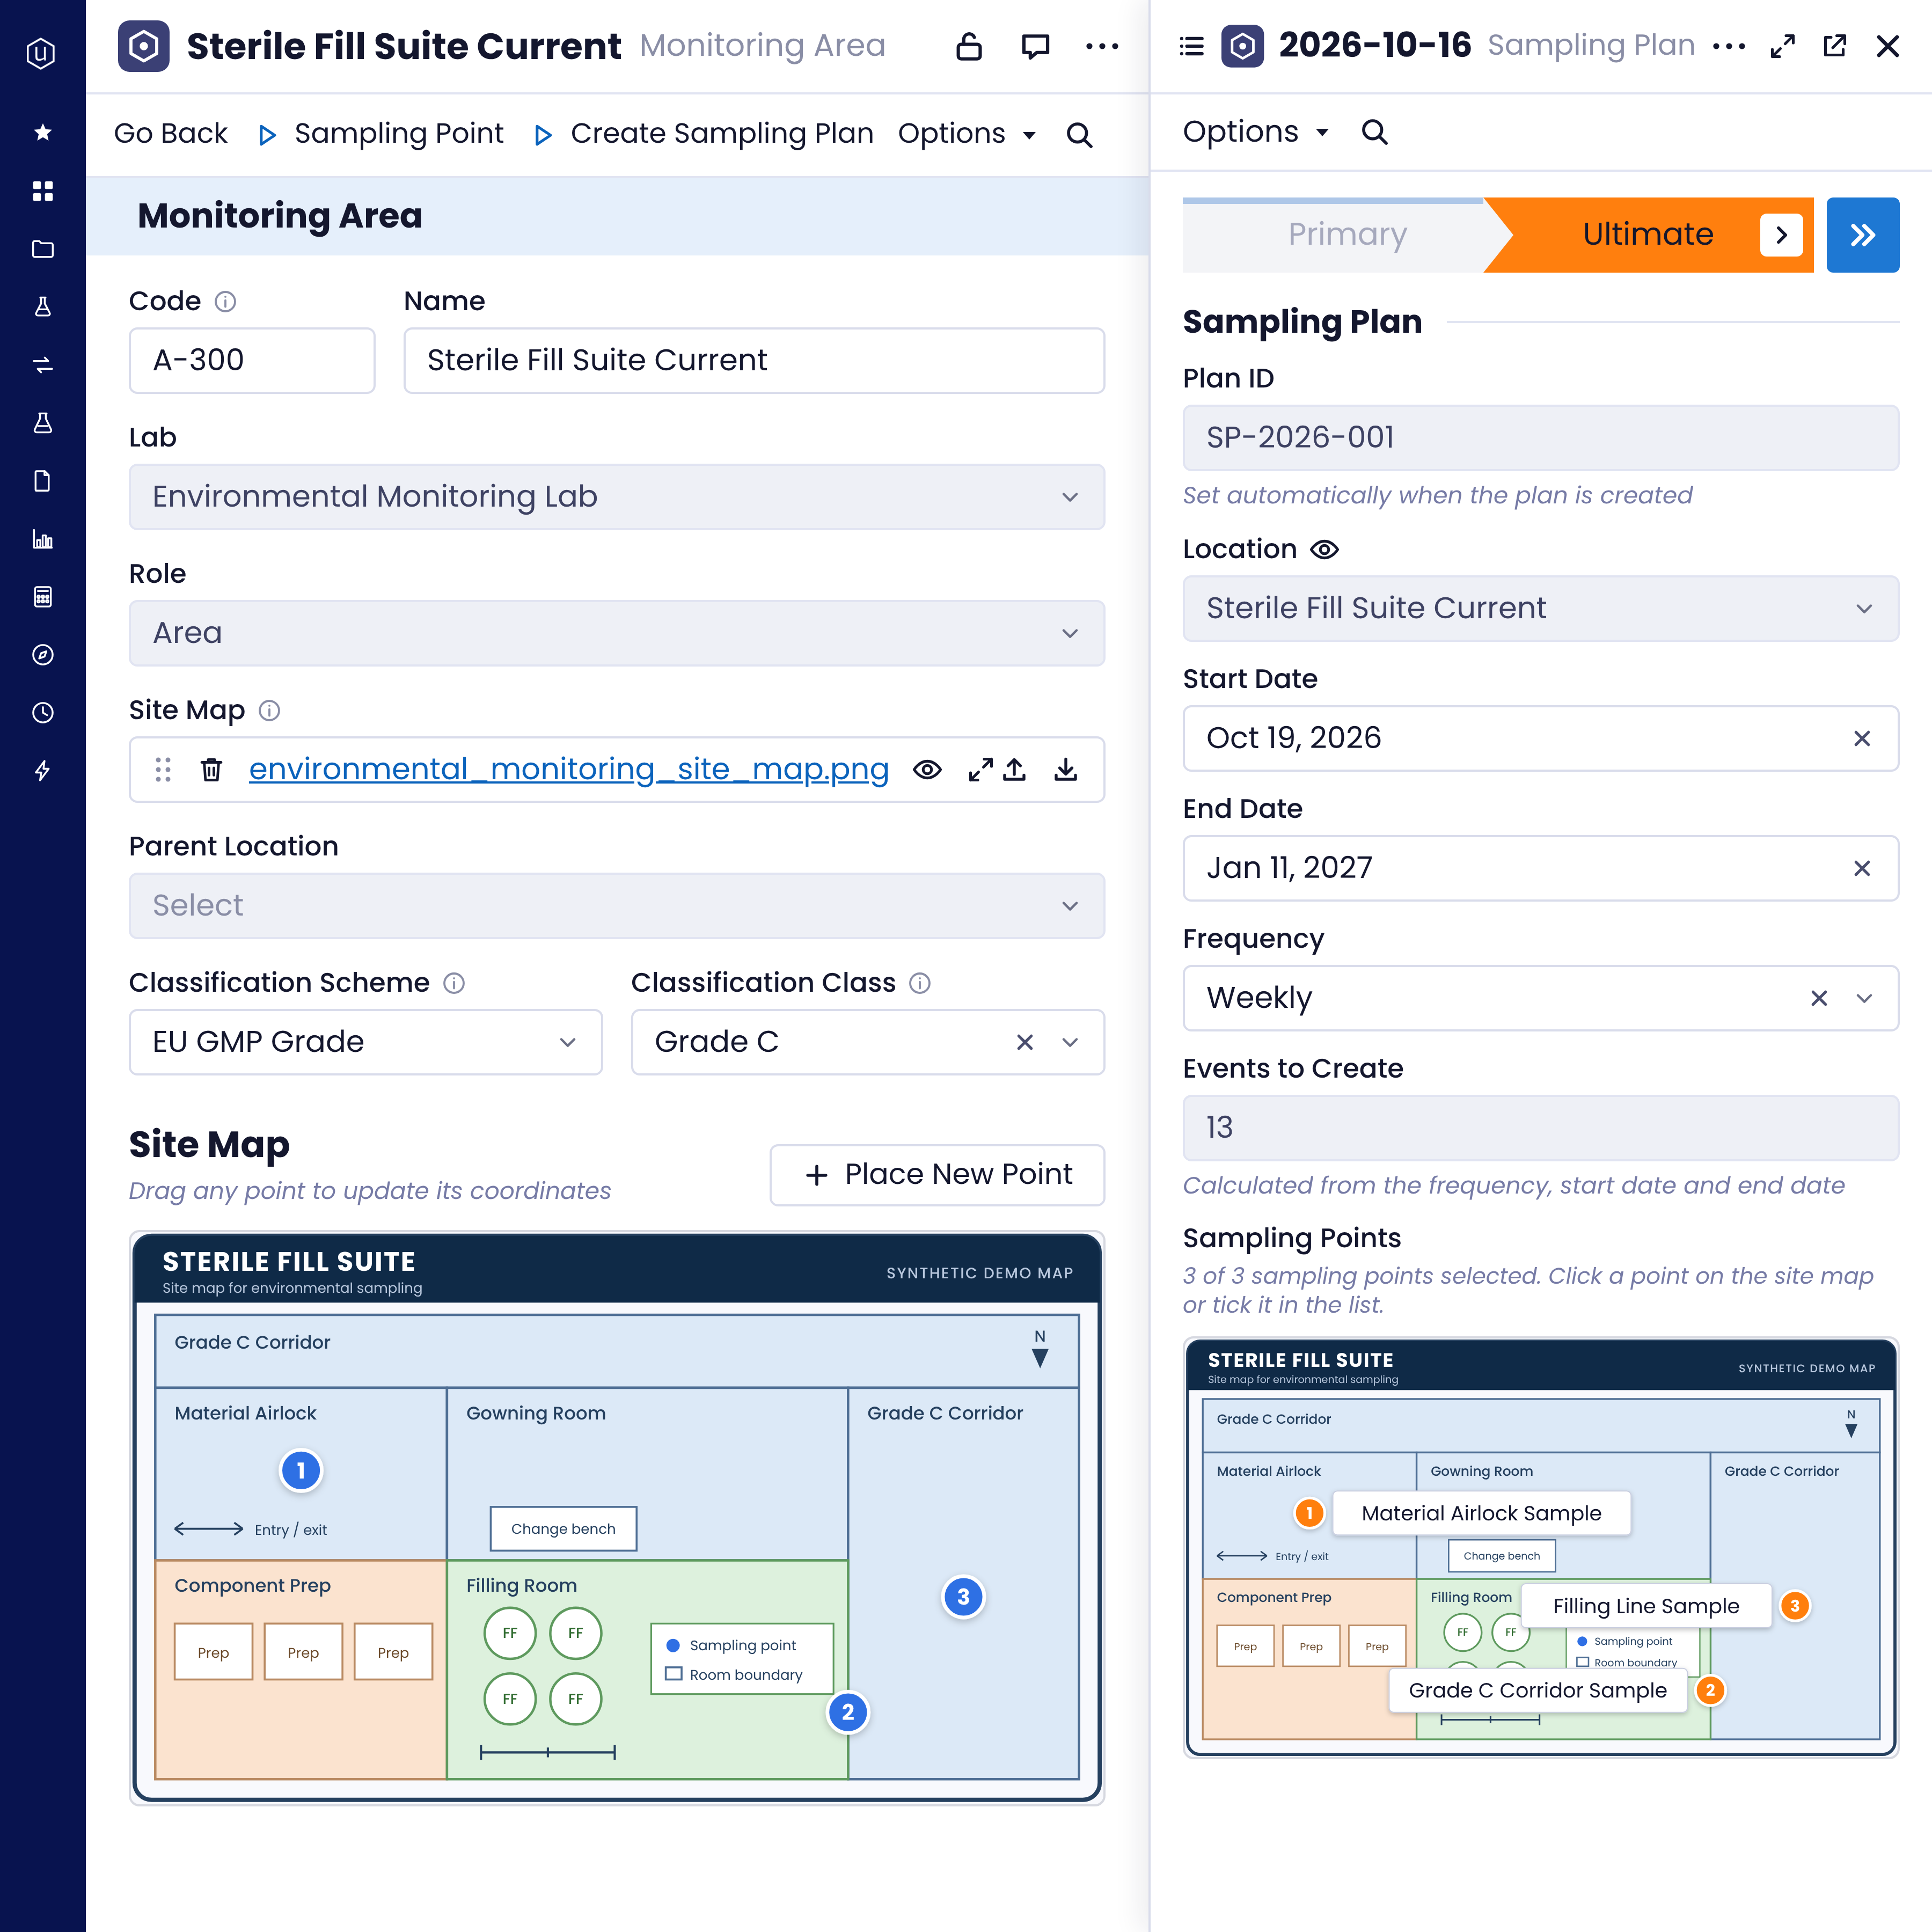This screenshot has height=1932, width=1932.
Task: Expand the sampling plan panel to fullscreen
Action: point(1782,46)
